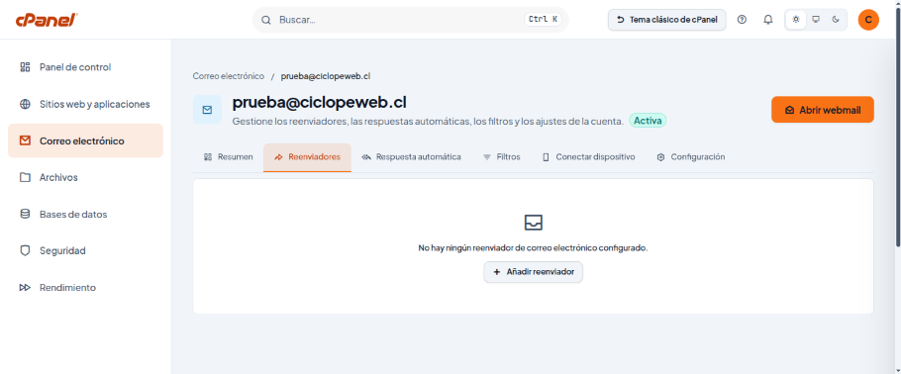Open the user avatar C menu
This screenshot has width=901, height=374.
(868, 20)
